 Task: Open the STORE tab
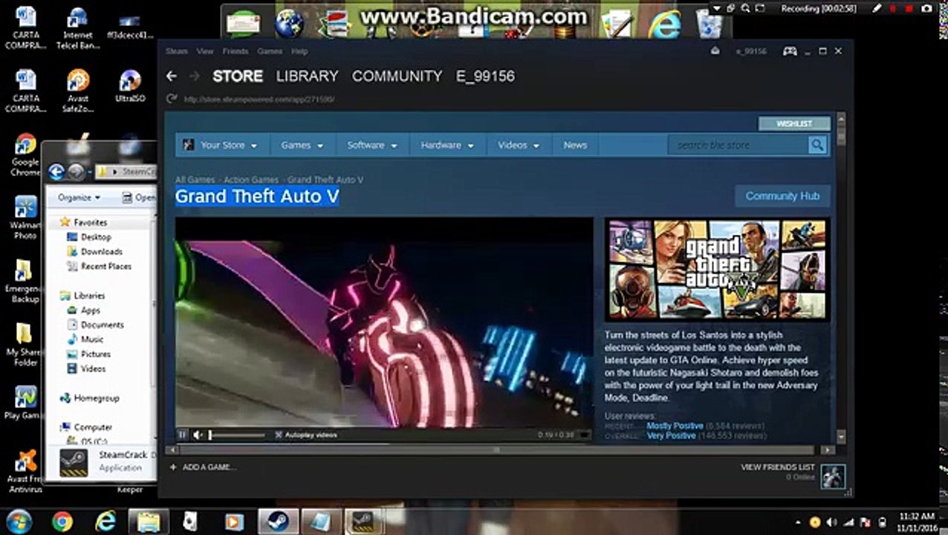[x=238, y=76]
